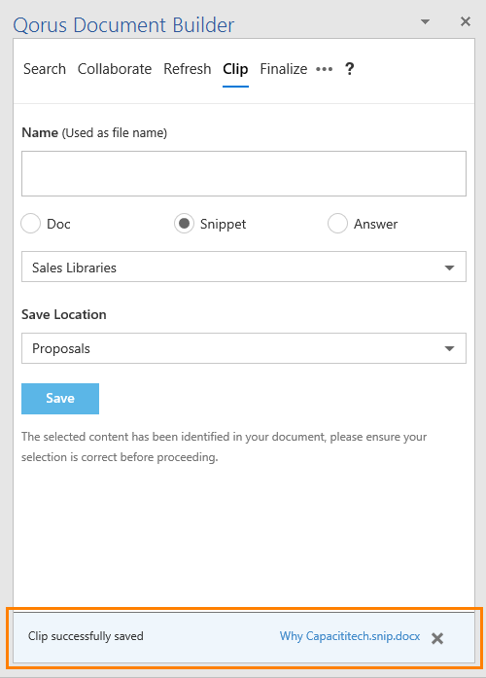Click the Proposals dropdown arrow

coord(449,348)
